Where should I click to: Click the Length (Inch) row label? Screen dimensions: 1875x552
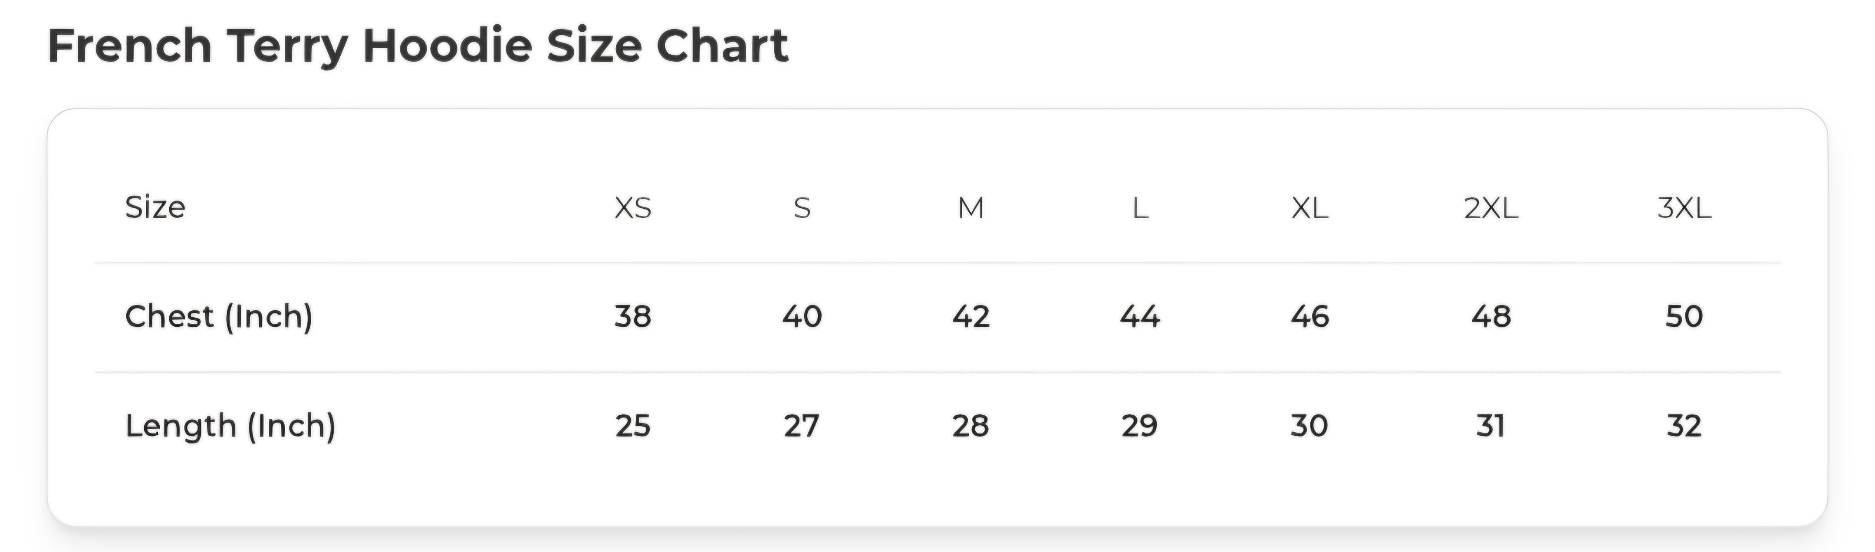230,426
